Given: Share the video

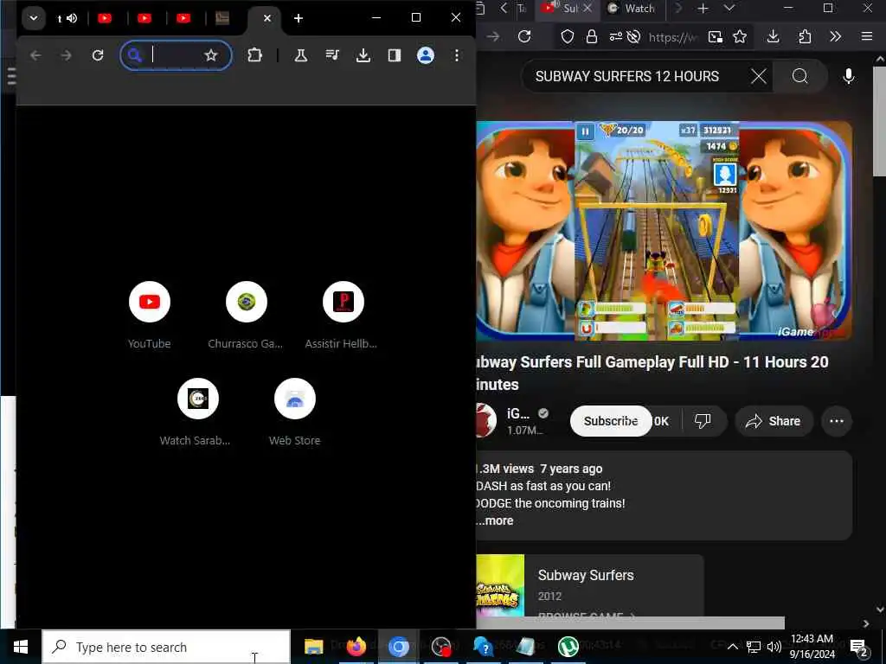Looking at the screenshot, I should click(x=774, y=421).
